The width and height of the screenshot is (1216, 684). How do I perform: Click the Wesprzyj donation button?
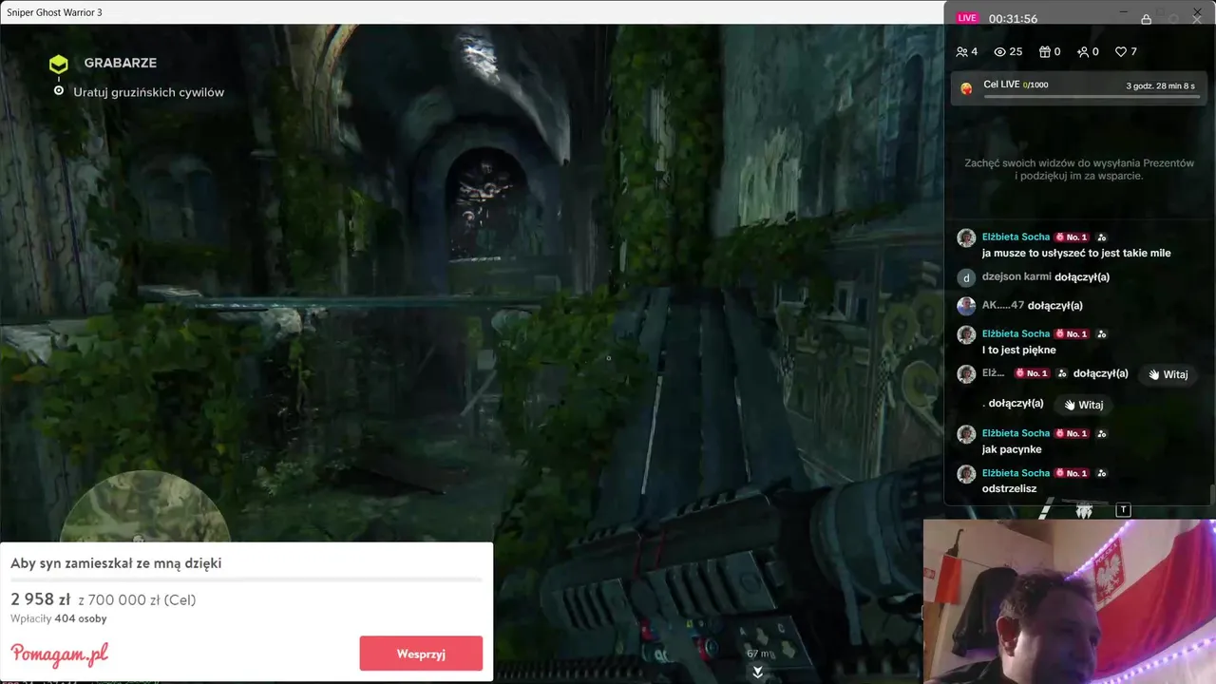coord(421,654)
